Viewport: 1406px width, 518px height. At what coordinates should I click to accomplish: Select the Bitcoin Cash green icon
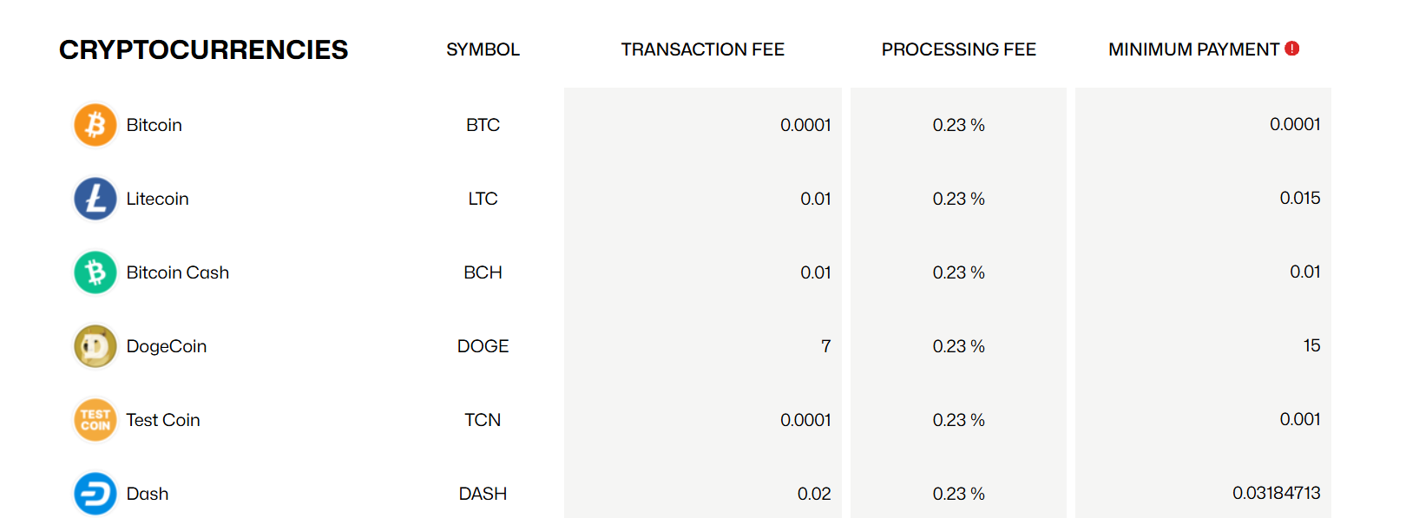(x=95, y=272)
